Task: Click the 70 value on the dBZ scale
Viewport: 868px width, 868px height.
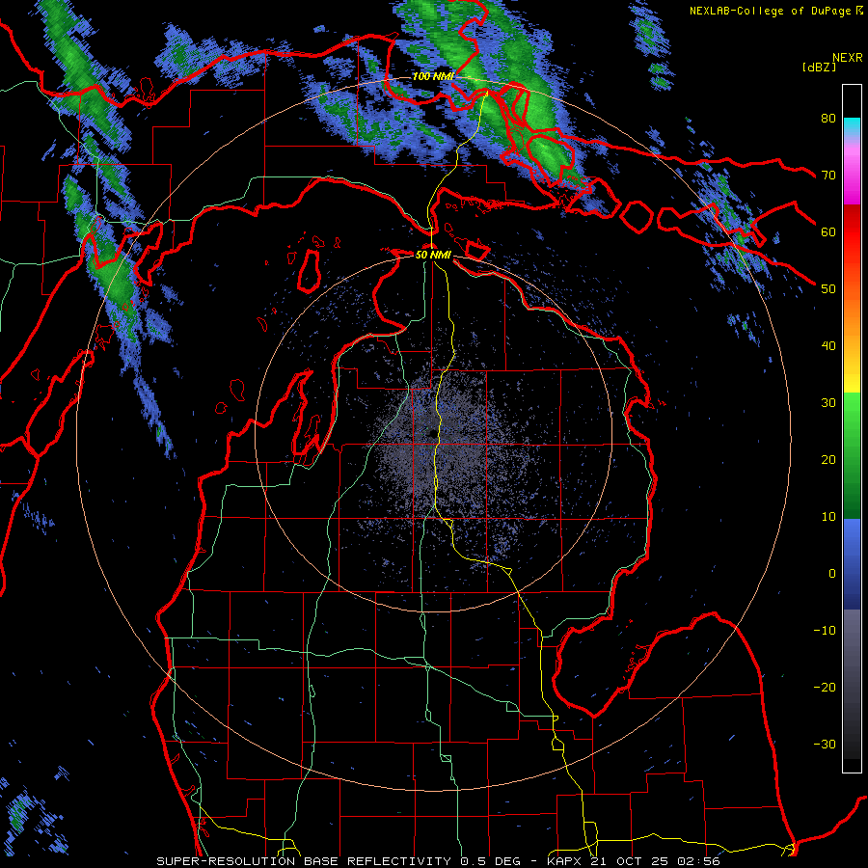Action: tap(828, 176)
